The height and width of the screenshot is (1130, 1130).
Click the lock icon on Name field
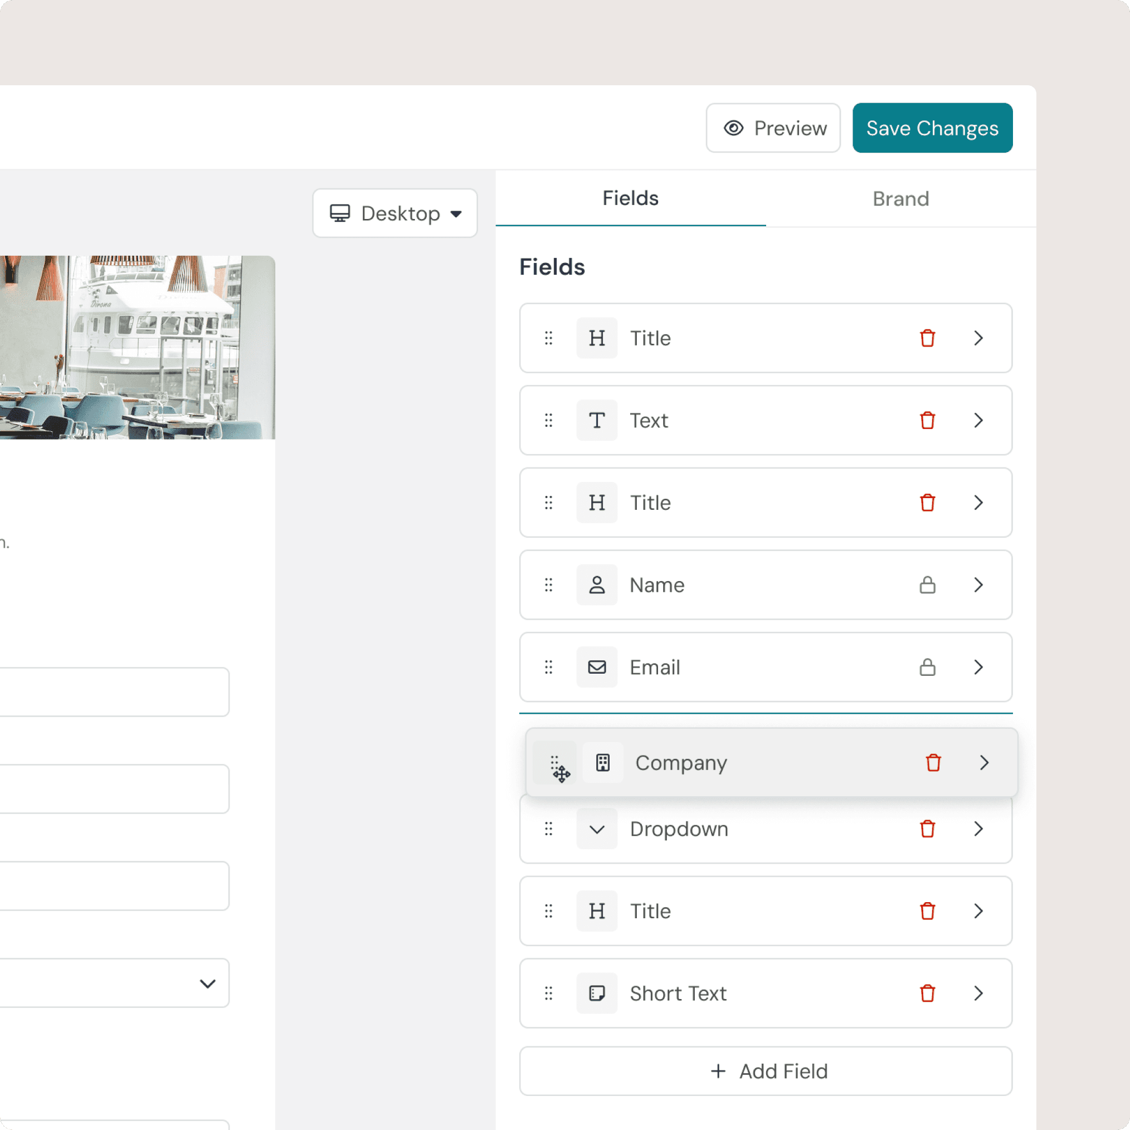(x=927, y=585)
